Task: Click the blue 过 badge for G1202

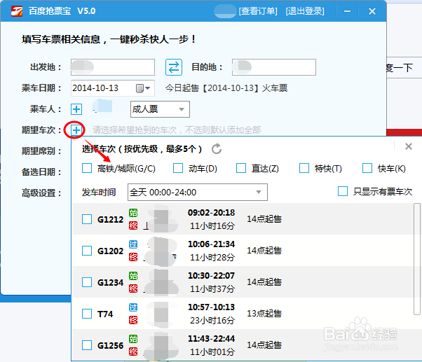Action: (133, 244)
